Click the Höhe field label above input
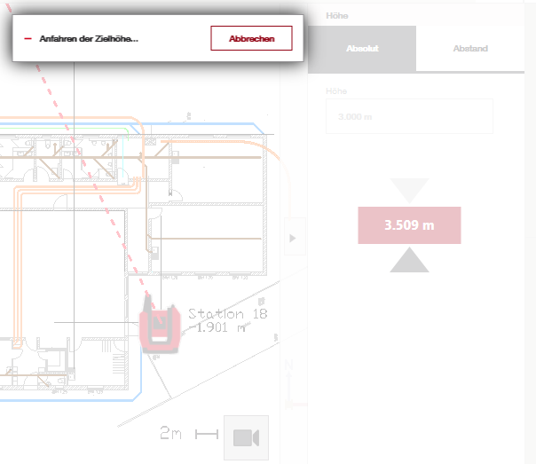The image size is (536, 464). click(336, 91)
